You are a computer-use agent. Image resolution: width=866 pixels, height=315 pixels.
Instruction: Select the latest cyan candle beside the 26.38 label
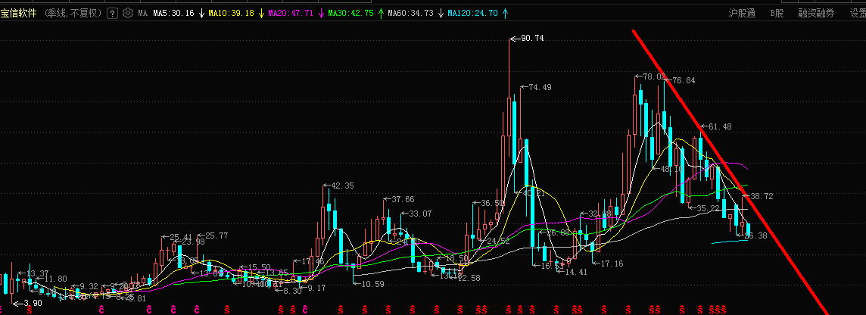[x=749, y=230]
